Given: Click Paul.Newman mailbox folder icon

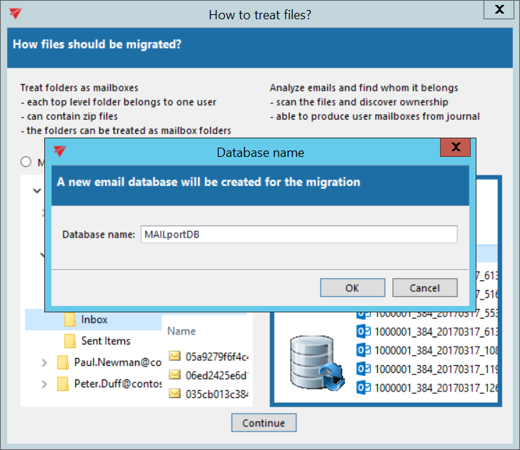Looking at the screenshot, I should tap(63, 362).
